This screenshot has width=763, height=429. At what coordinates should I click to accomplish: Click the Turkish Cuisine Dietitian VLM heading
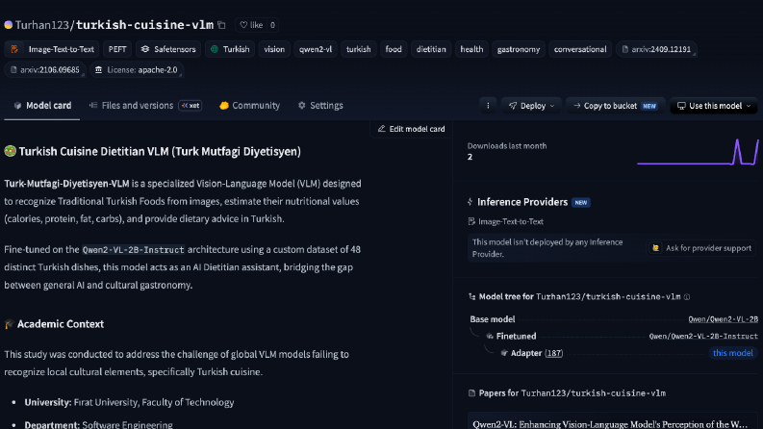point(160,151)
